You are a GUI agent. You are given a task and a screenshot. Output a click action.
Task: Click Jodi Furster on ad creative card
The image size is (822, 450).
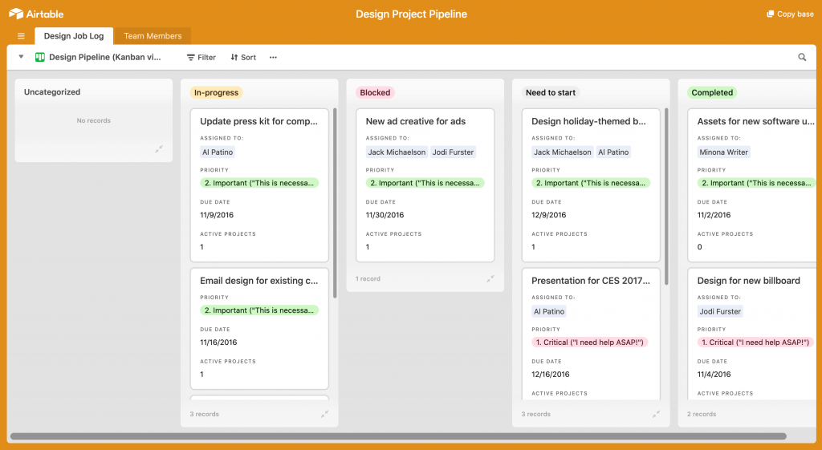453,152
